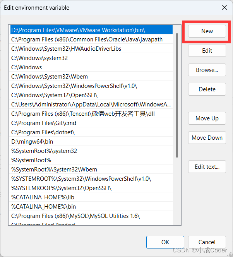Cancel the environment variable dialog
The height and width of the screenshot is (257, 233).
click(x=207, y=242)
